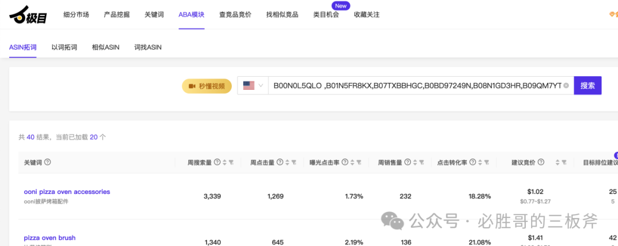Screen dimensions: 618x246
Task: Switch to 以词拓词 tab
Action: 64,47
